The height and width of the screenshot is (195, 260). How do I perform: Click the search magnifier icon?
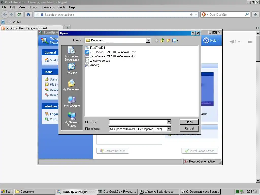[x=247, y=14]
